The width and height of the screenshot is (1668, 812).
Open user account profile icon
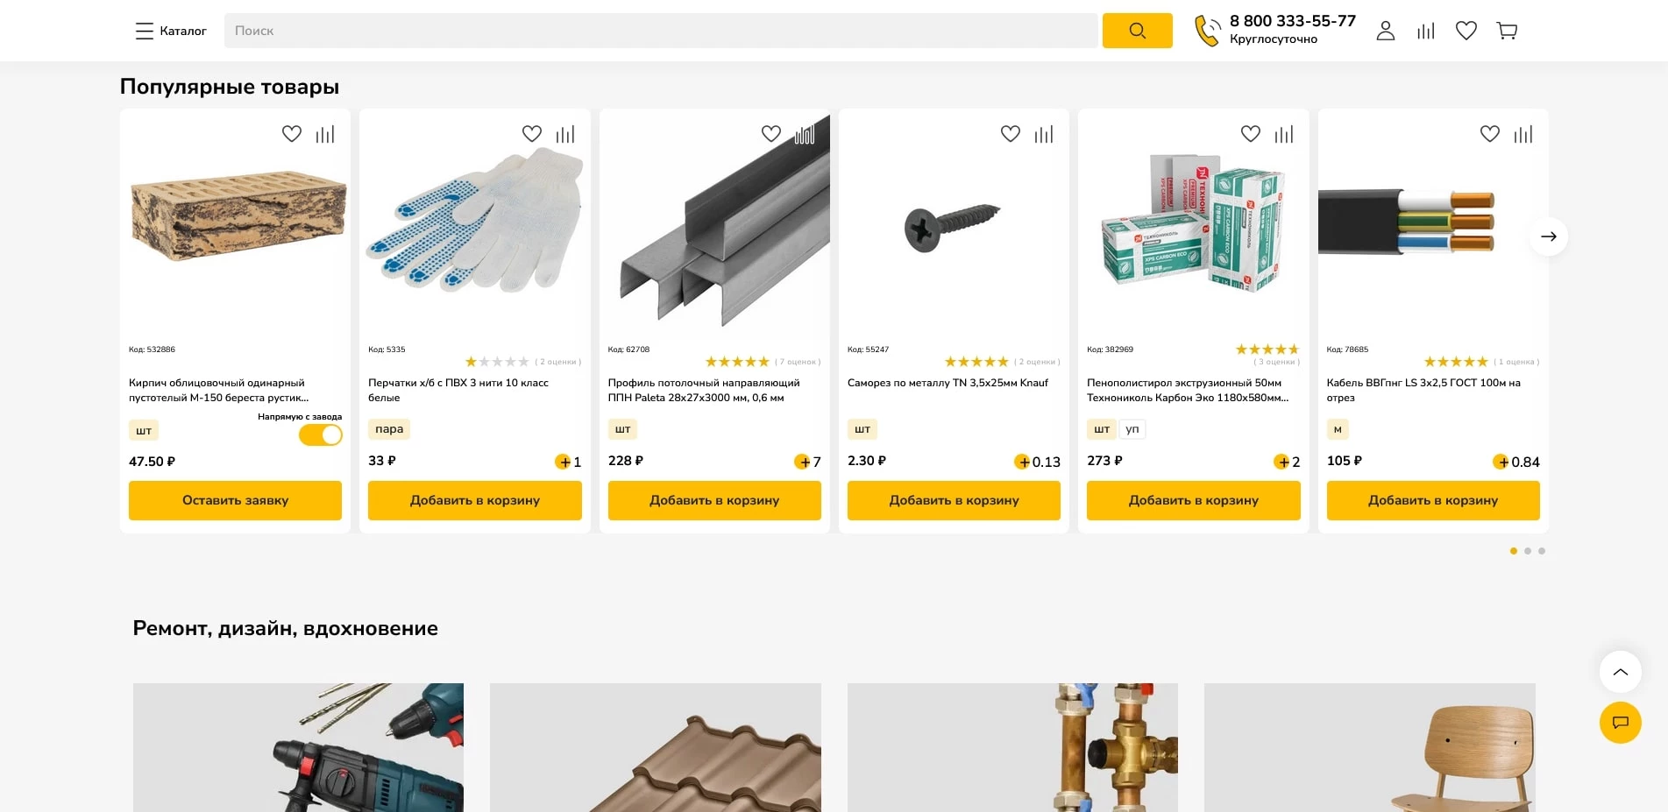point(1386,31)
